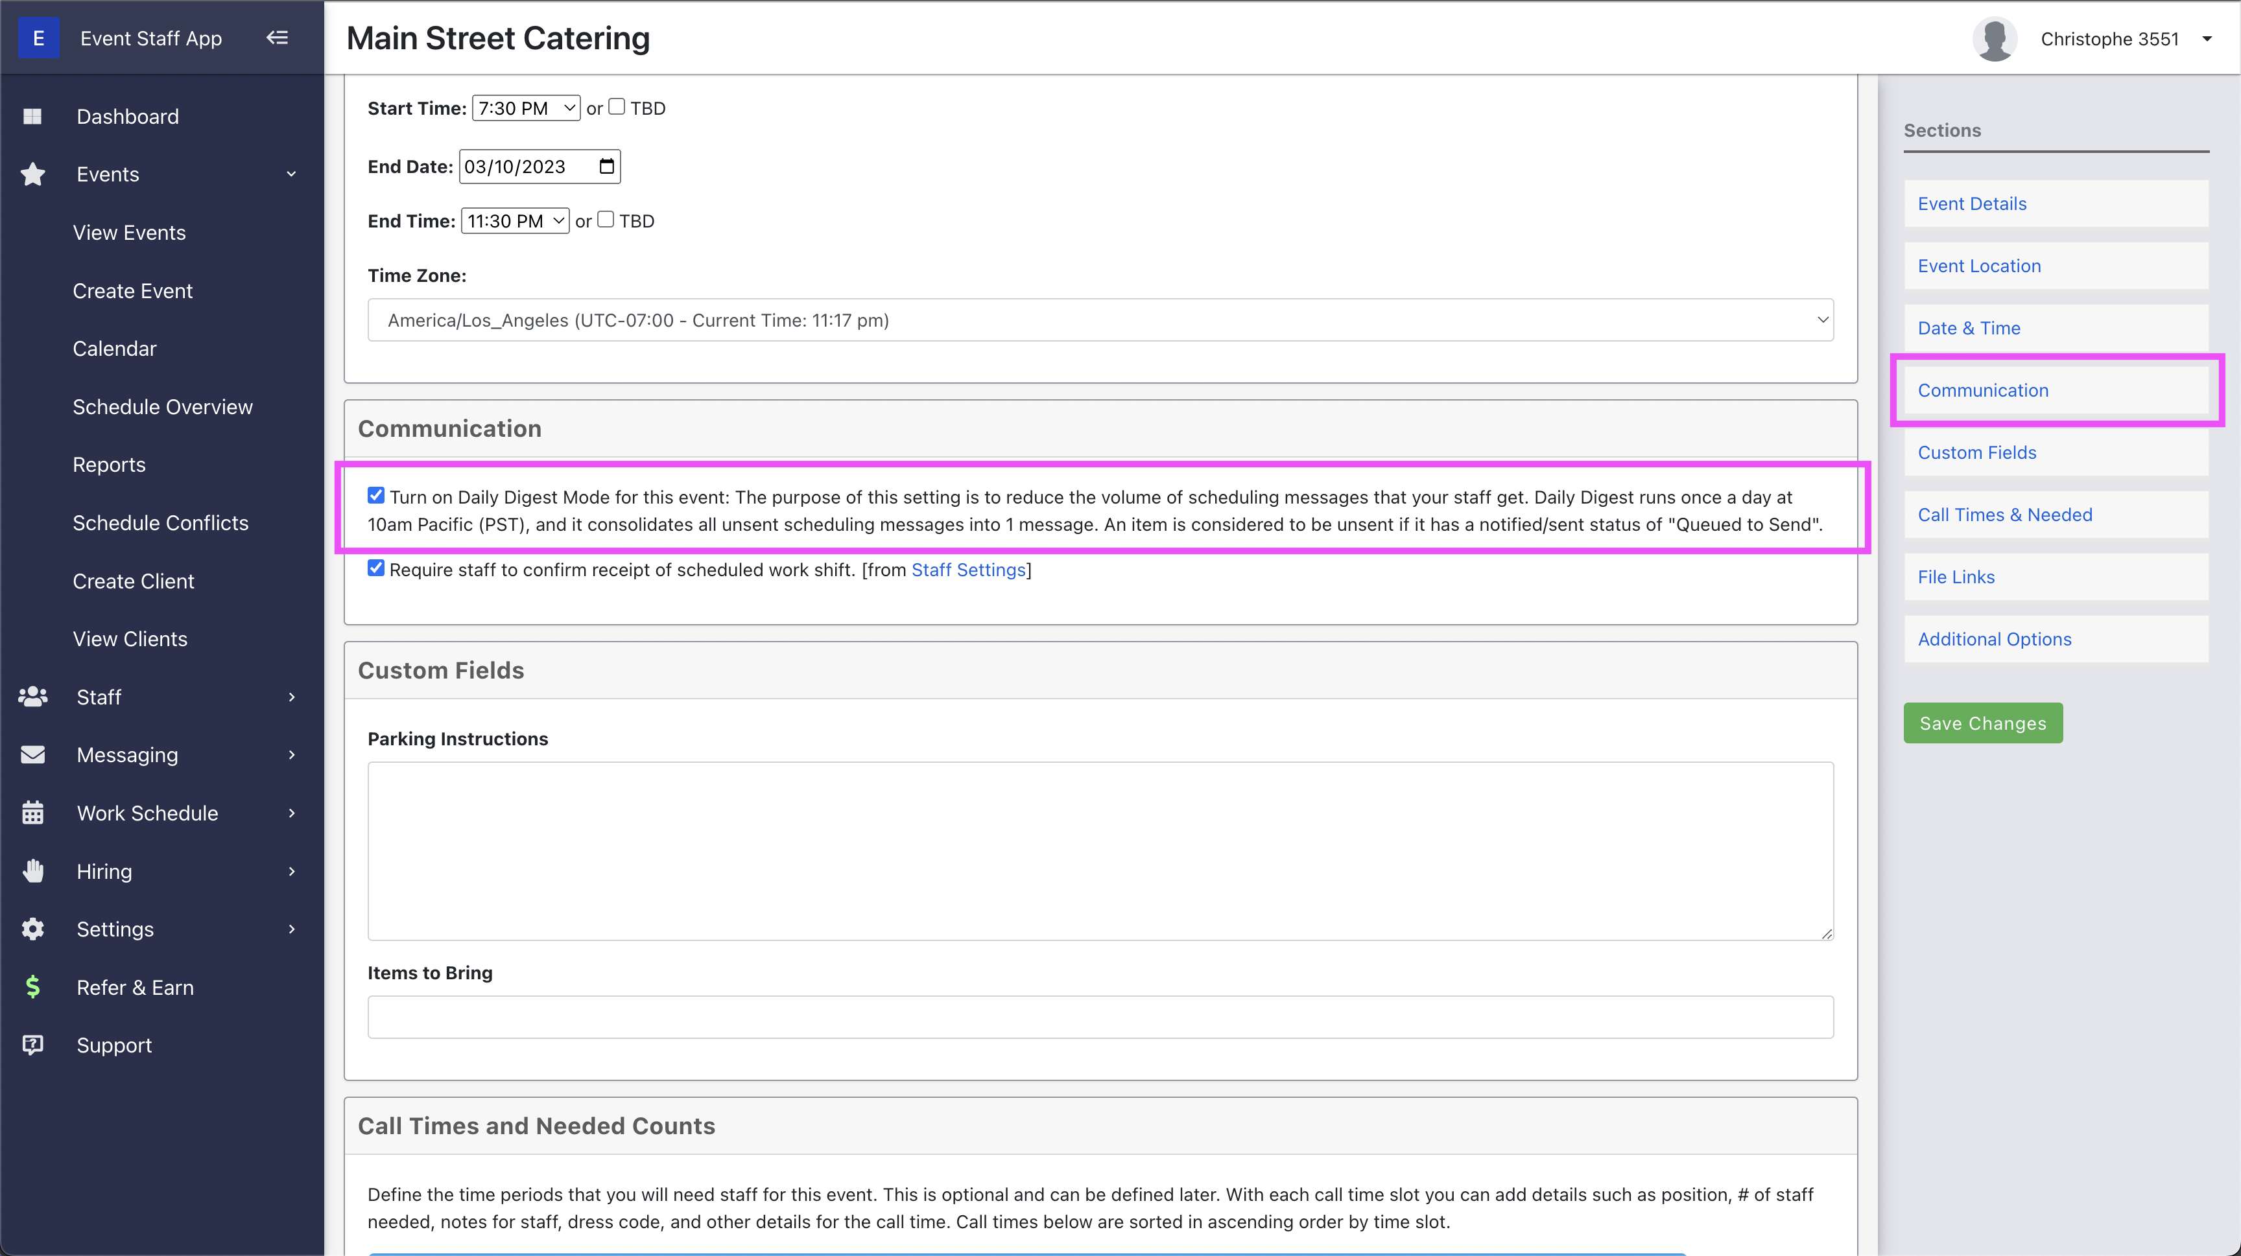Open Schedule Conflicts in sidebar
2241x1256 pixels.
pyautogui.click(x=161, y=522)
